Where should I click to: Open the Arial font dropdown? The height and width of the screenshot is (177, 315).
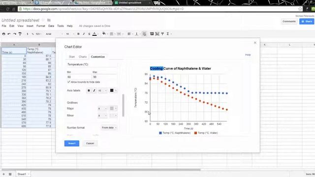pyautogui.click(x=54, y=34)
